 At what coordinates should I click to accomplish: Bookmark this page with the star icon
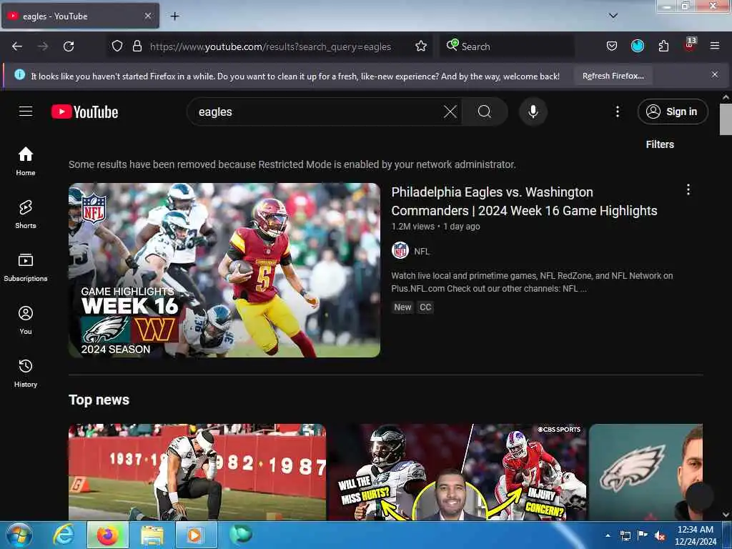pos(421,46)
